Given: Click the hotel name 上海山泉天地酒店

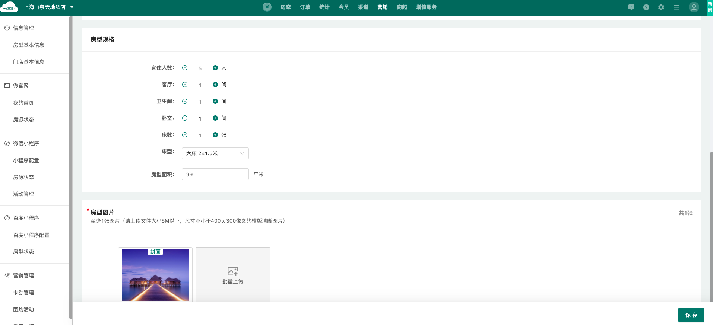Looking at the screenshot, I should pyautogui.click(x=45, y=7).
